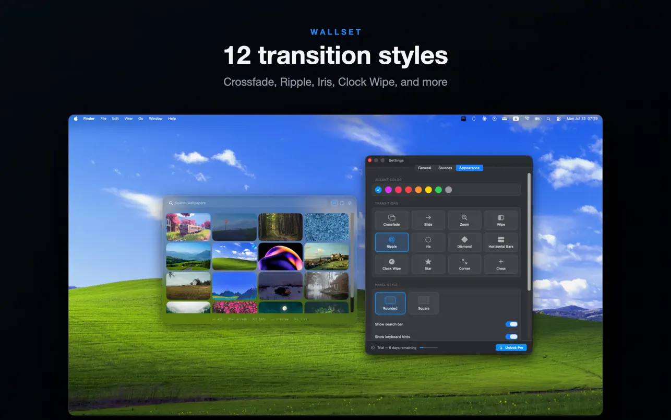Choose the Cross transition
This screenshot has height=420, width=671.
point(501,264)
